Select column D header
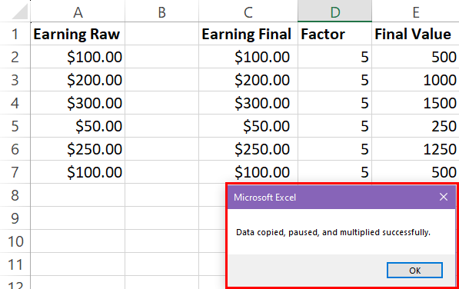 click(335, 12)
